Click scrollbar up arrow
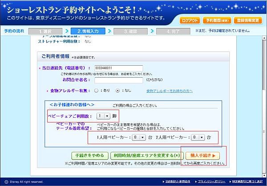Screen dimensions: 267x186 [x=264, y=38]
